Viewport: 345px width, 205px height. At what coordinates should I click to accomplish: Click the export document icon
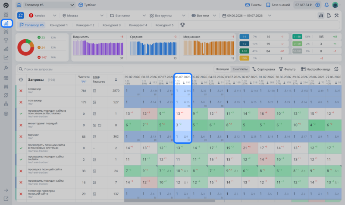329,16
